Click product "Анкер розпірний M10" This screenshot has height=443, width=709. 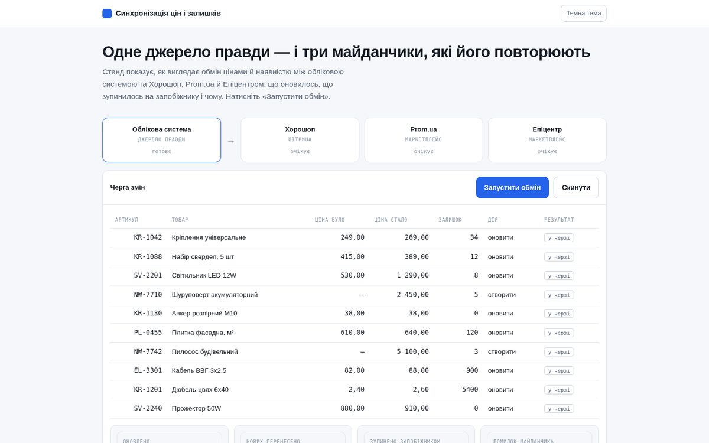tap(204, 313)
